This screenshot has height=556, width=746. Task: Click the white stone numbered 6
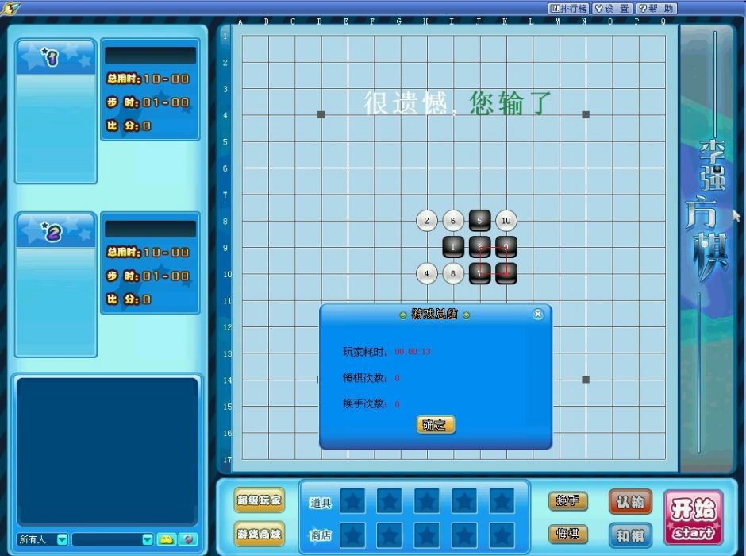[453, 220]
